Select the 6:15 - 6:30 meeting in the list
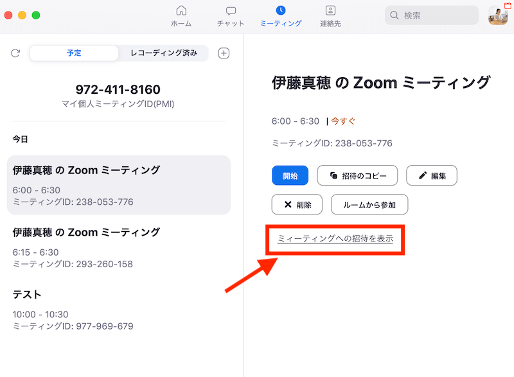Viewport: 514px width, 377px height. [119, 248]
